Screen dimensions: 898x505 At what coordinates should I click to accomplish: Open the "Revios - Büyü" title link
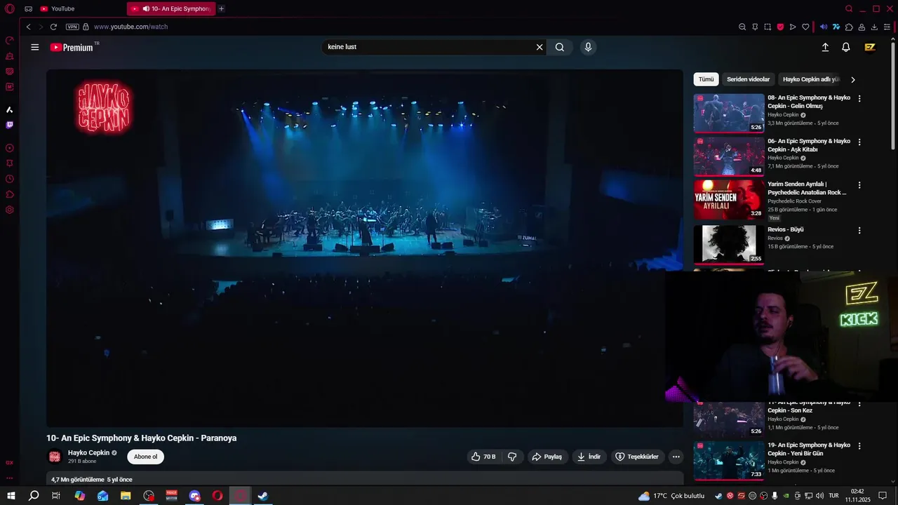click(786, 229)
